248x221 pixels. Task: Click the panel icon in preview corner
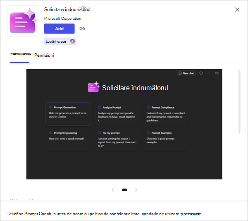[x=217, y=73]
